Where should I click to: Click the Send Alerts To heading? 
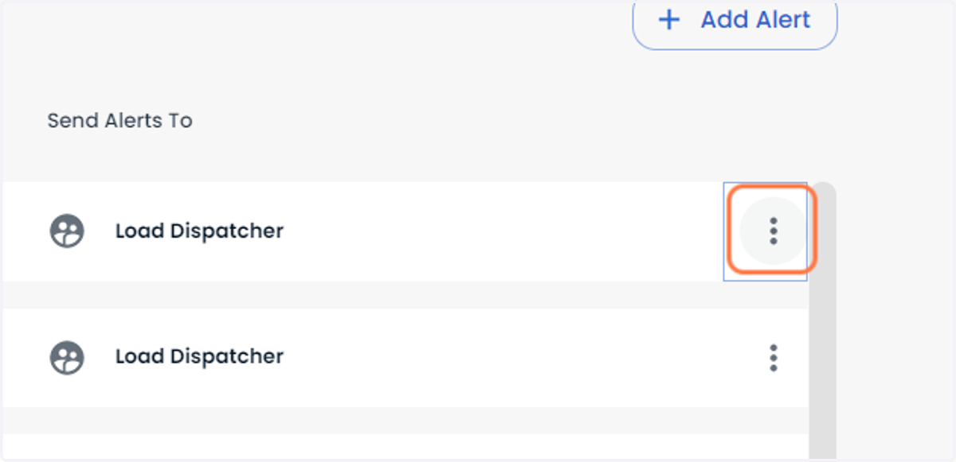[x=119, y=121]
